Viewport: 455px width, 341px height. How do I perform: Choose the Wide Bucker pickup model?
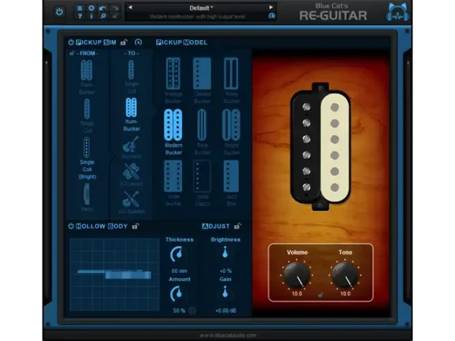173,183
